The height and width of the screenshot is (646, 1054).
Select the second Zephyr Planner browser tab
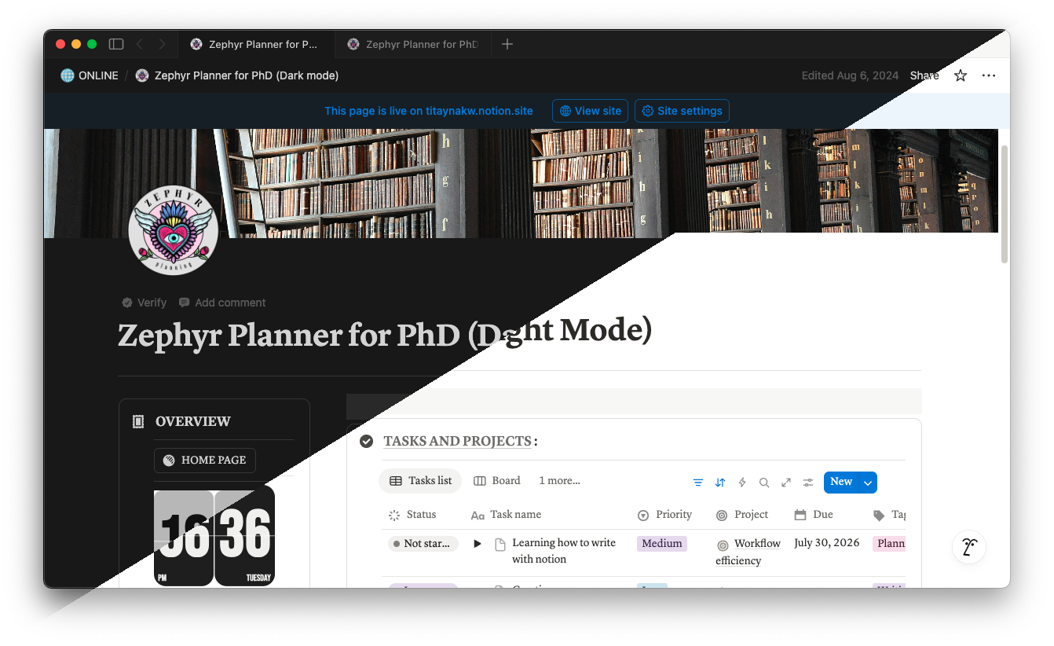(x=412, y=45)
